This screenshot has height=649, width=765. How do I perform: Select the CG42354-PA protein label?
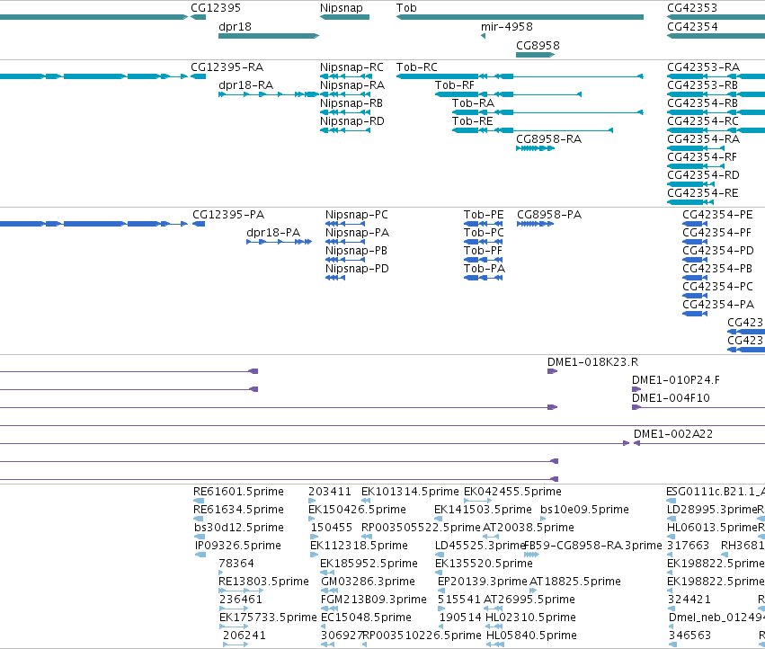coord(718,306)
